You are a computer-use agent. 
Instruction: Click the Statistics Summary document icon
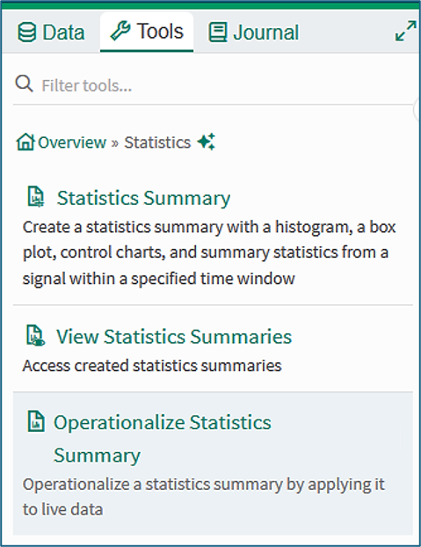(36, 197)
